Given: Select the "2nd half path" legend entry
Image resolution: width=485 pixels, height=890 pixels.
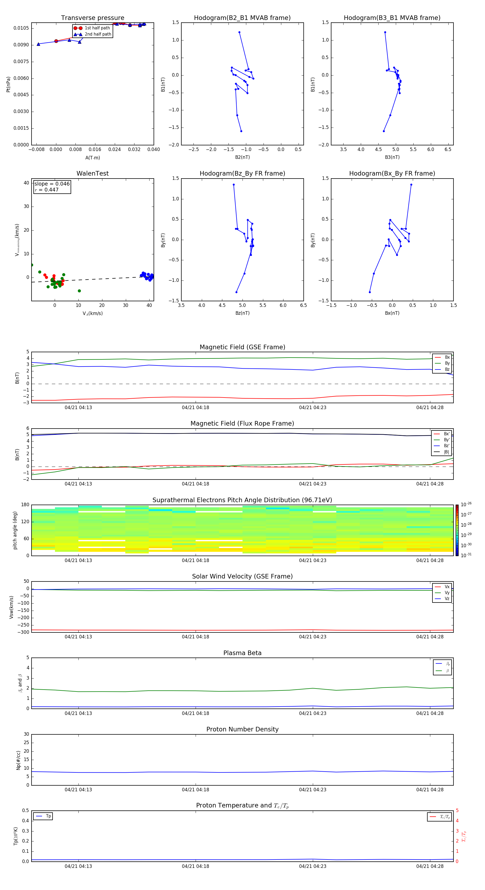Looking at the screenshot, I should [92, 34].
